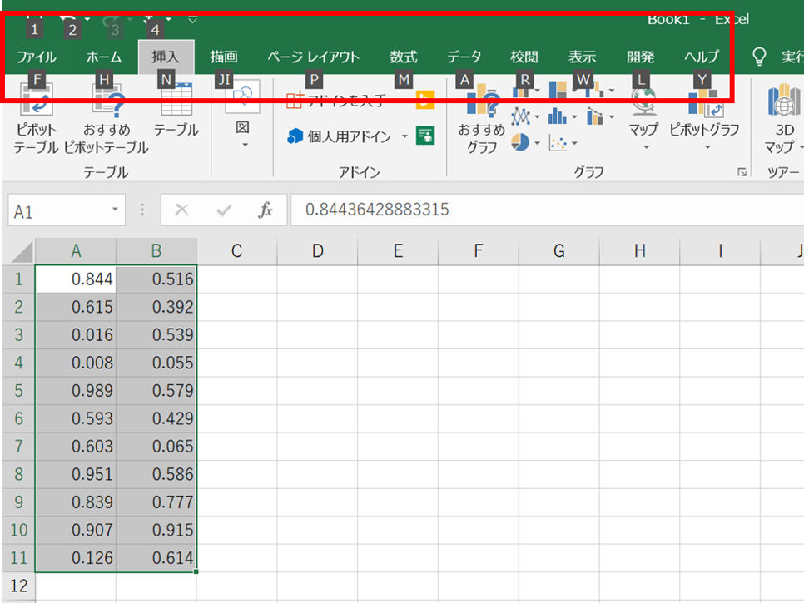Insert a PivotTable from the ribbon
The height and width of the screenshot is (603, 804).
pos(36,121)
